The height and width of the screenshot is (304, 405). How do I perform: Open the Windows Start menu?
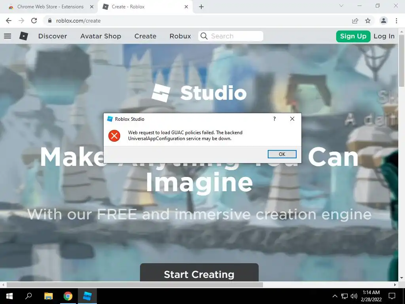[9, 296]
